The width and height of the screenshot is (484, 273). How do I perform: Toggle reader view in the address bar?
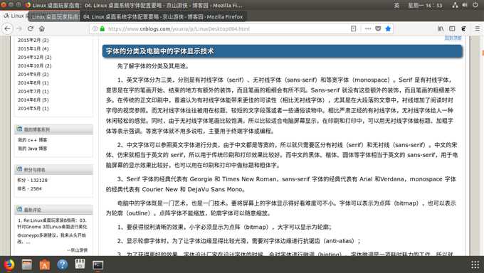pyautogui.click(x=354, y=28)
